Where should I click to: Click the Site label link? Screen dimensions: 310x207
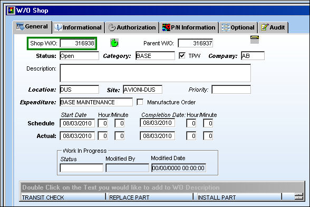coord(113,90)
